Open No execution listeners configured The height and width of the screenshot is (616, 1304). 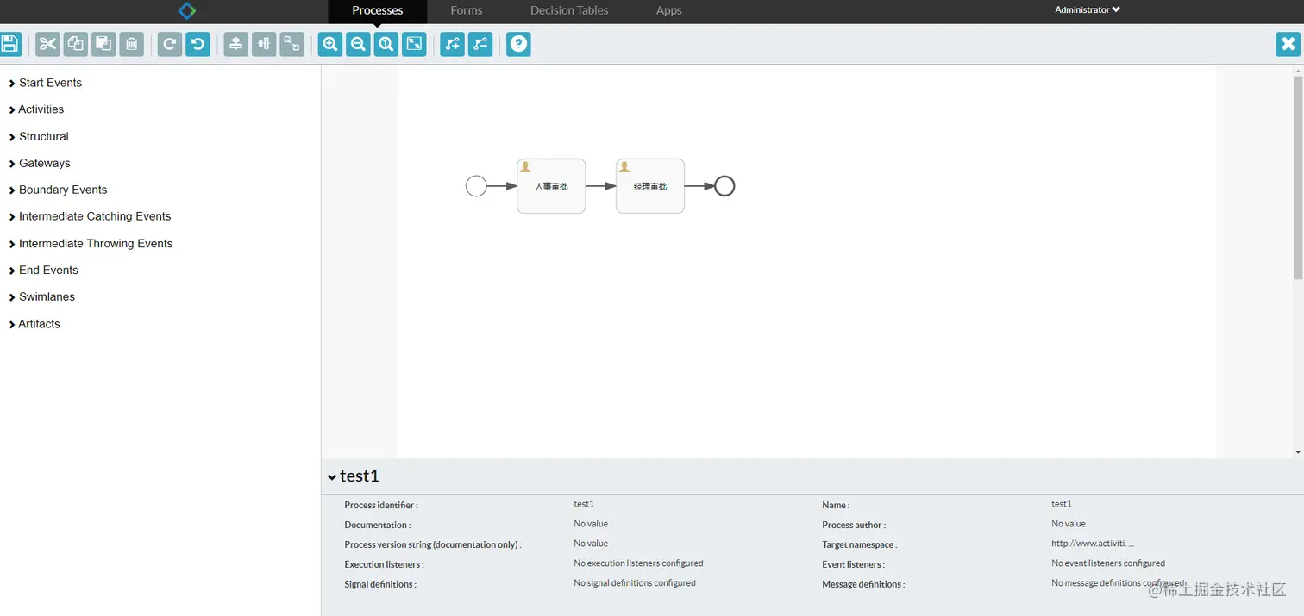pos(638,563)
